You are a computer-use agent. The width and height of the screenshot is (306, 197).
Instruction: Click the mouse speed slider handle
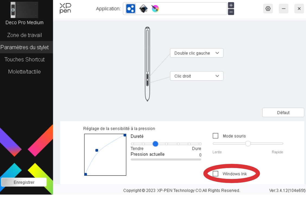(x=248, y=143)
